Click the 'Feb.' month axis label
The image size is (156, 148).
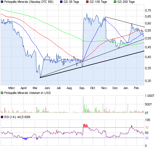click(x=137, y=88)
